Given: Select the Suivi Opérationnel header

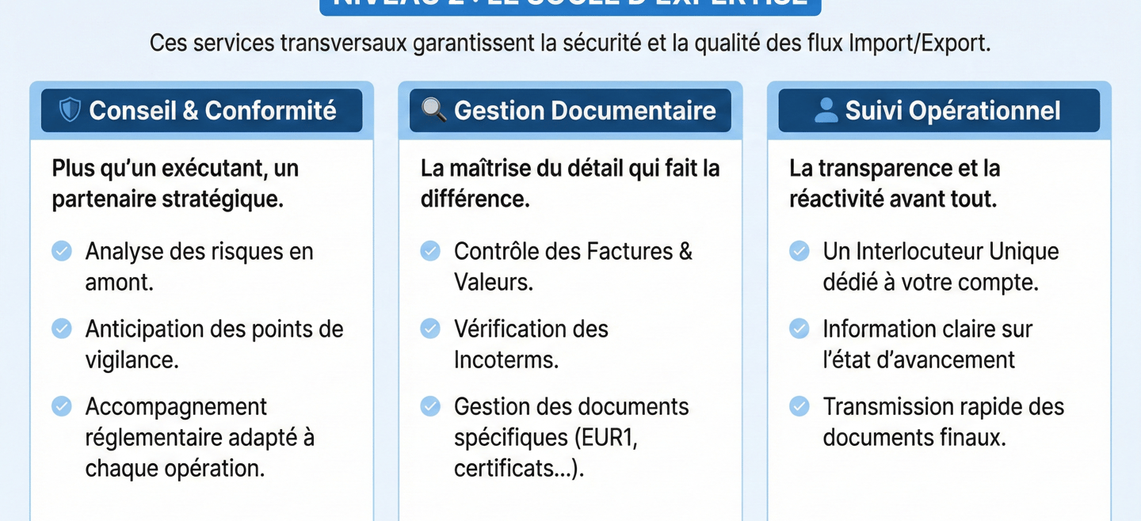Looking at the screenshot, I should coord(952,111).
